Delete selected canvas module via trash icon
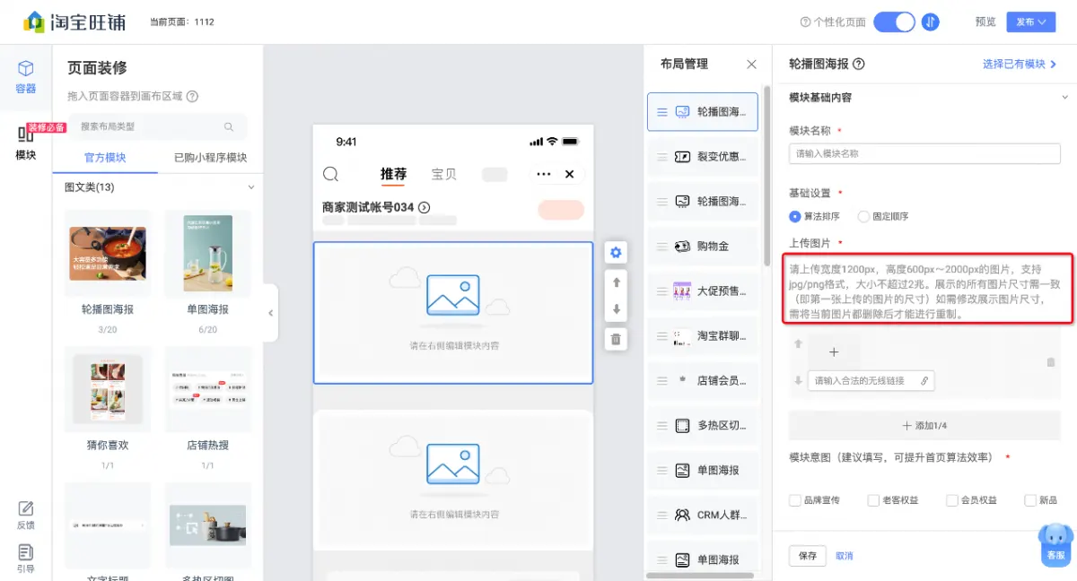Image resolution: width=1077 pixels, height=581 pixels. point(616,339)
